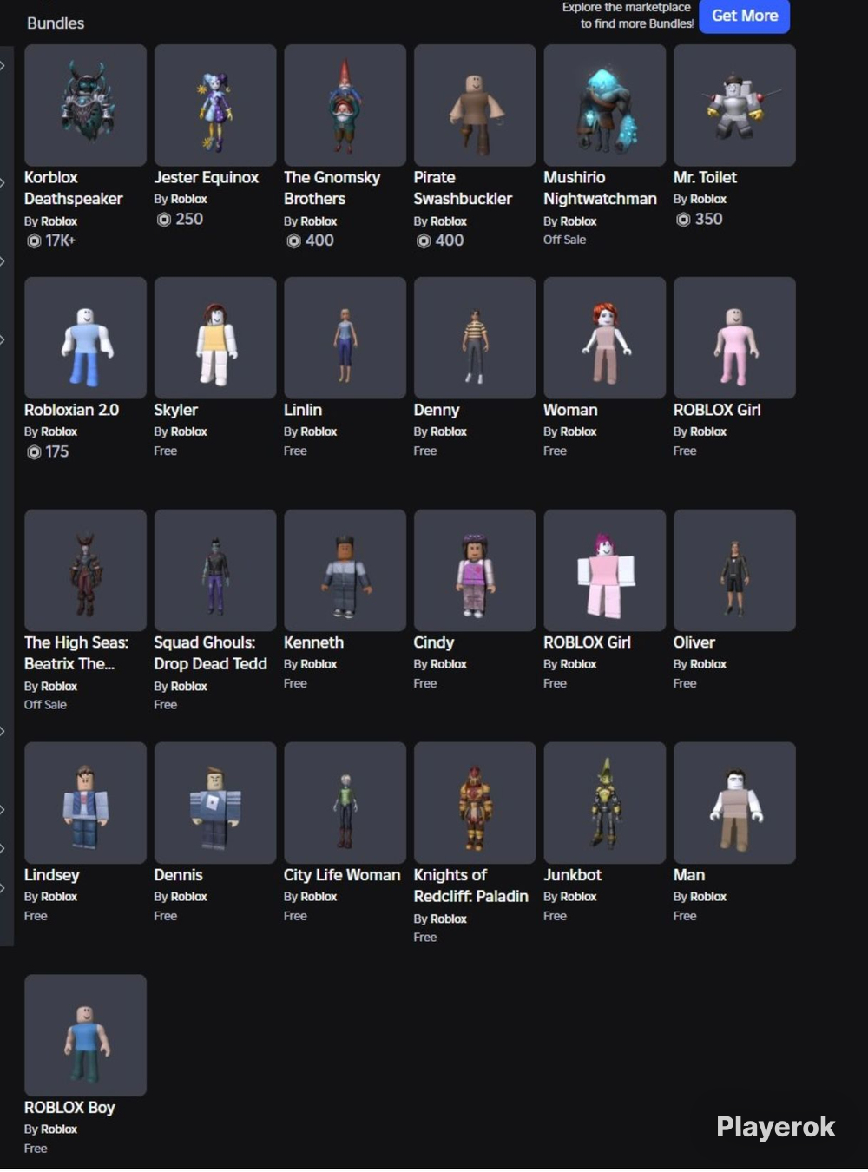Open Korblox Deathspeaker bundle thumbnail
The height and width of the screenshot is (1172, 868).
tap(85, 105)
